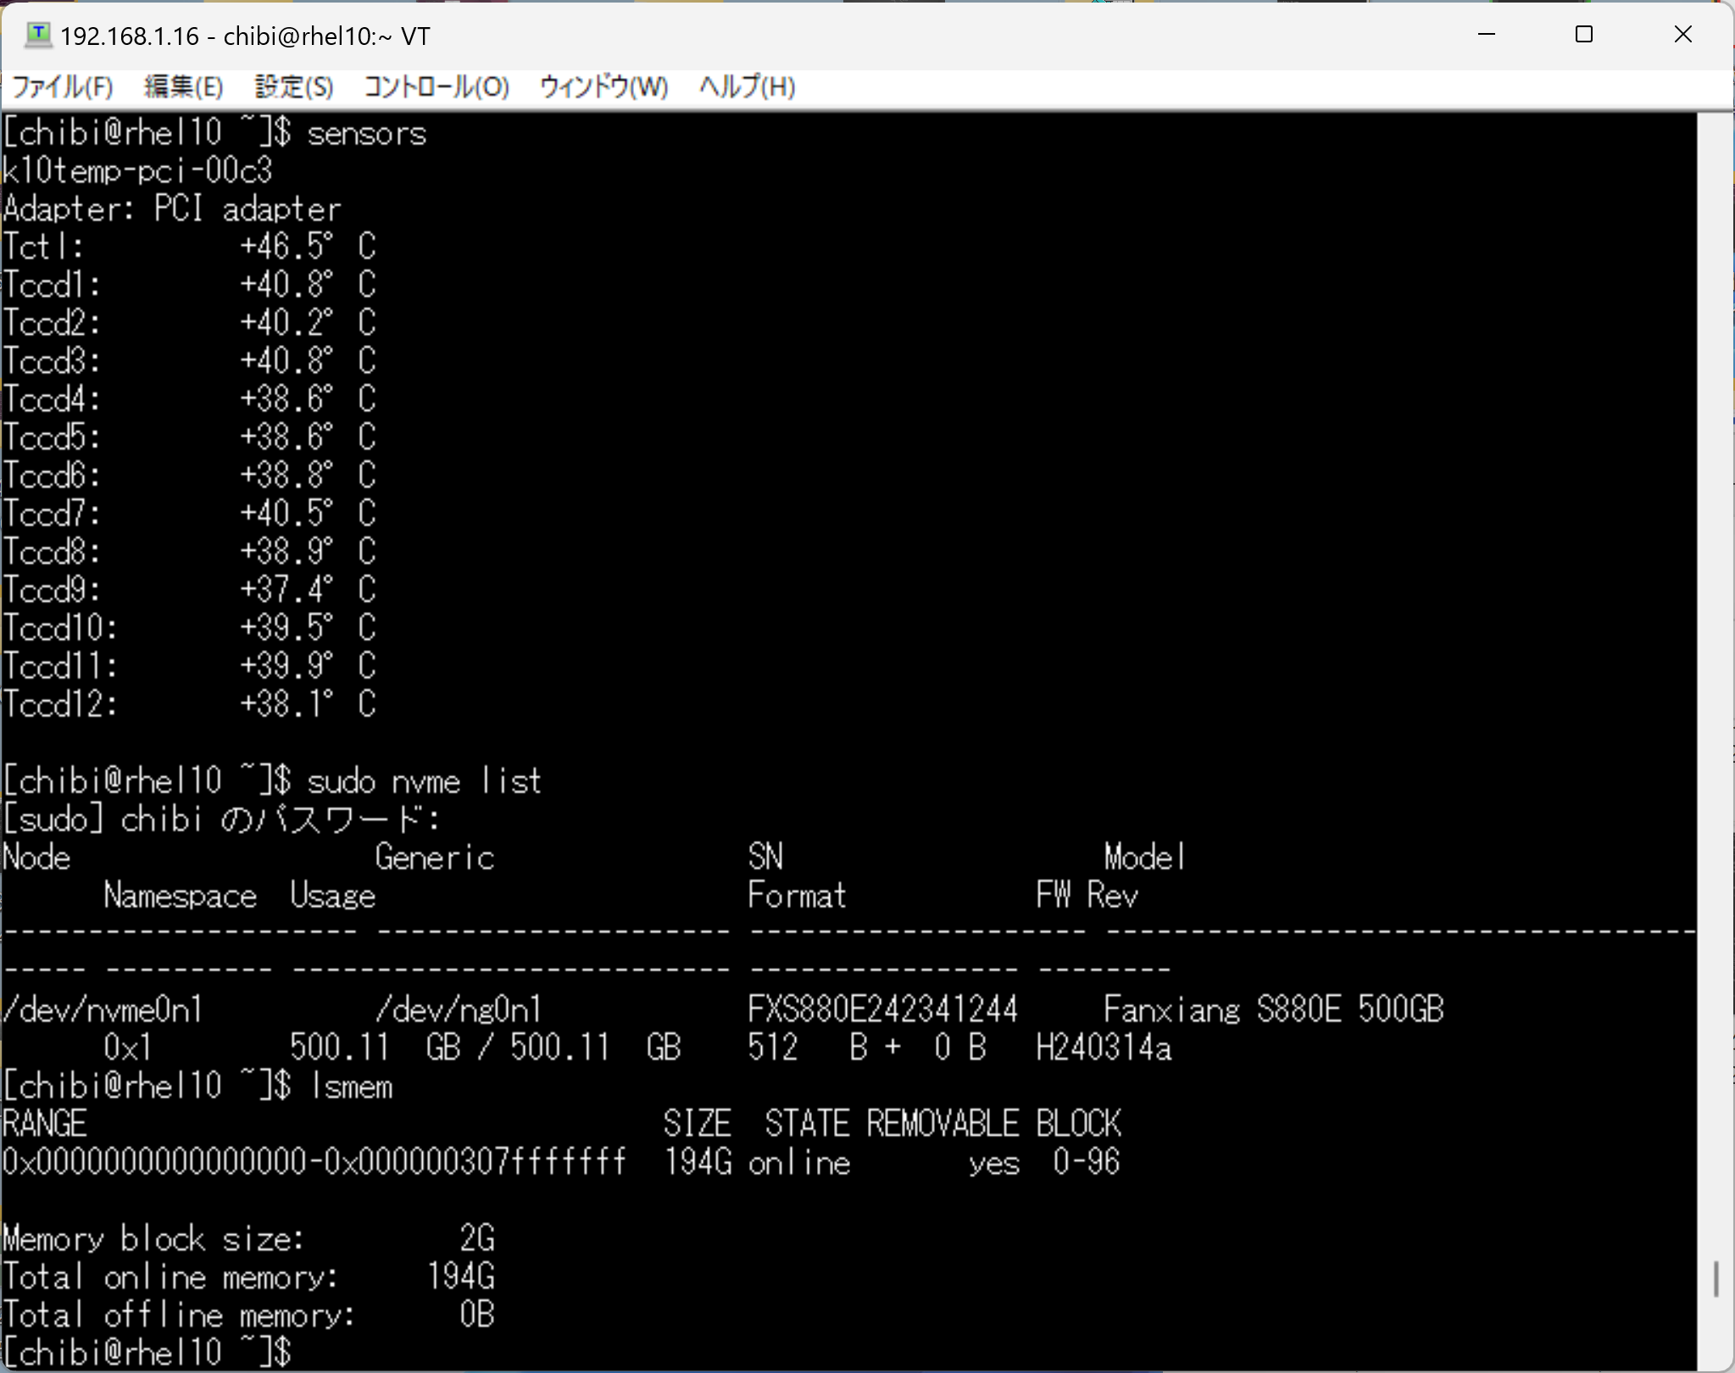Viewport: 1735px width, 1373px height.
Task: Click the Tctl +46.5°C temperature reading
Action: click(x=307, y=247)
